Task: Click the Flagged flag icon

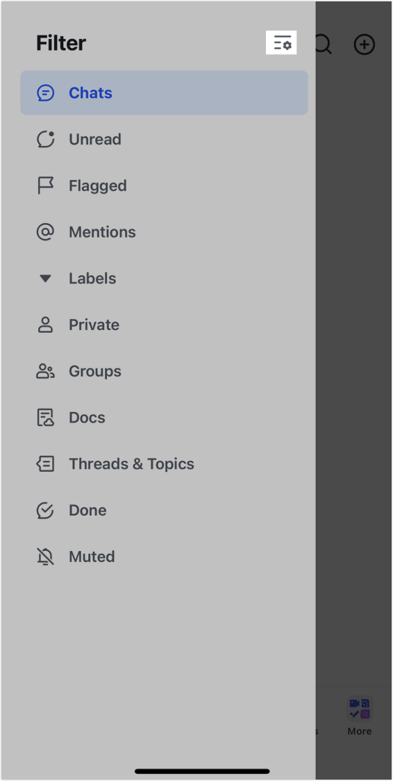Action: pyautogui.click(x=45, y=186)
